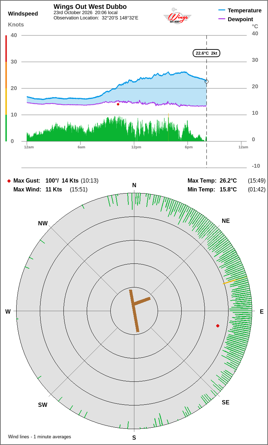Click 'Wind lines - 1 minute averages' caption
The width and height of the screenshot is (268, 445).
point(39,437)
